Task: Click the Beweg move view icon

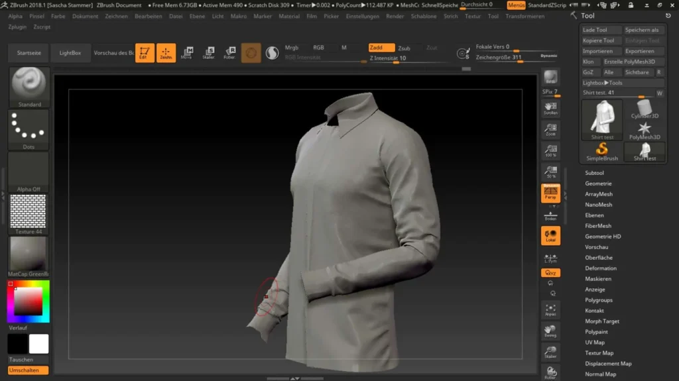Action: (x=550, y=331)
